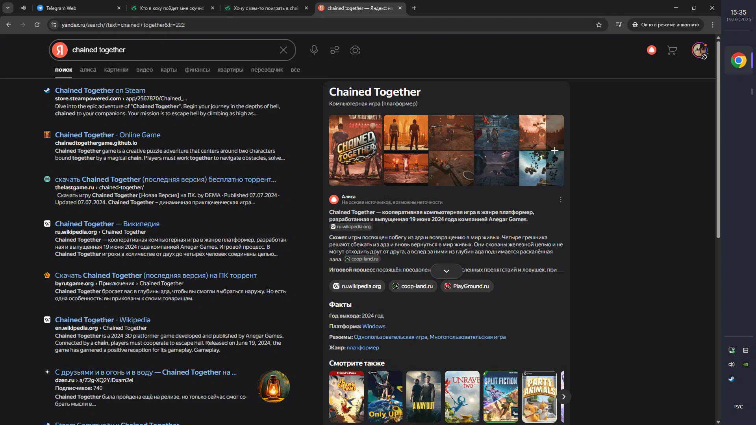Open a new browser tab
Viewport: 756px width, 425px height.
click(x=414, y=8)
